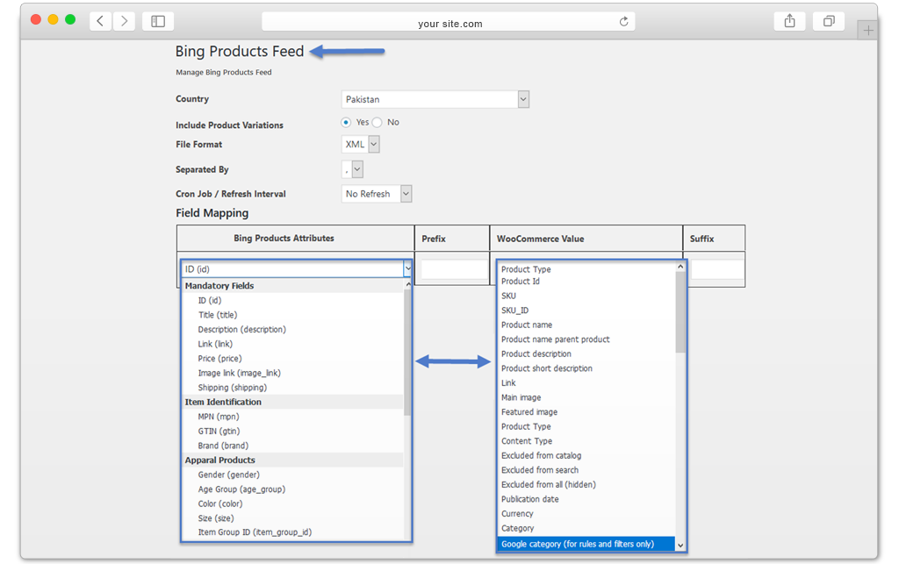Select SKU in WooCommerce Value list
The width and height of the screenshot is (899, 564).
(x=508, y=296)
